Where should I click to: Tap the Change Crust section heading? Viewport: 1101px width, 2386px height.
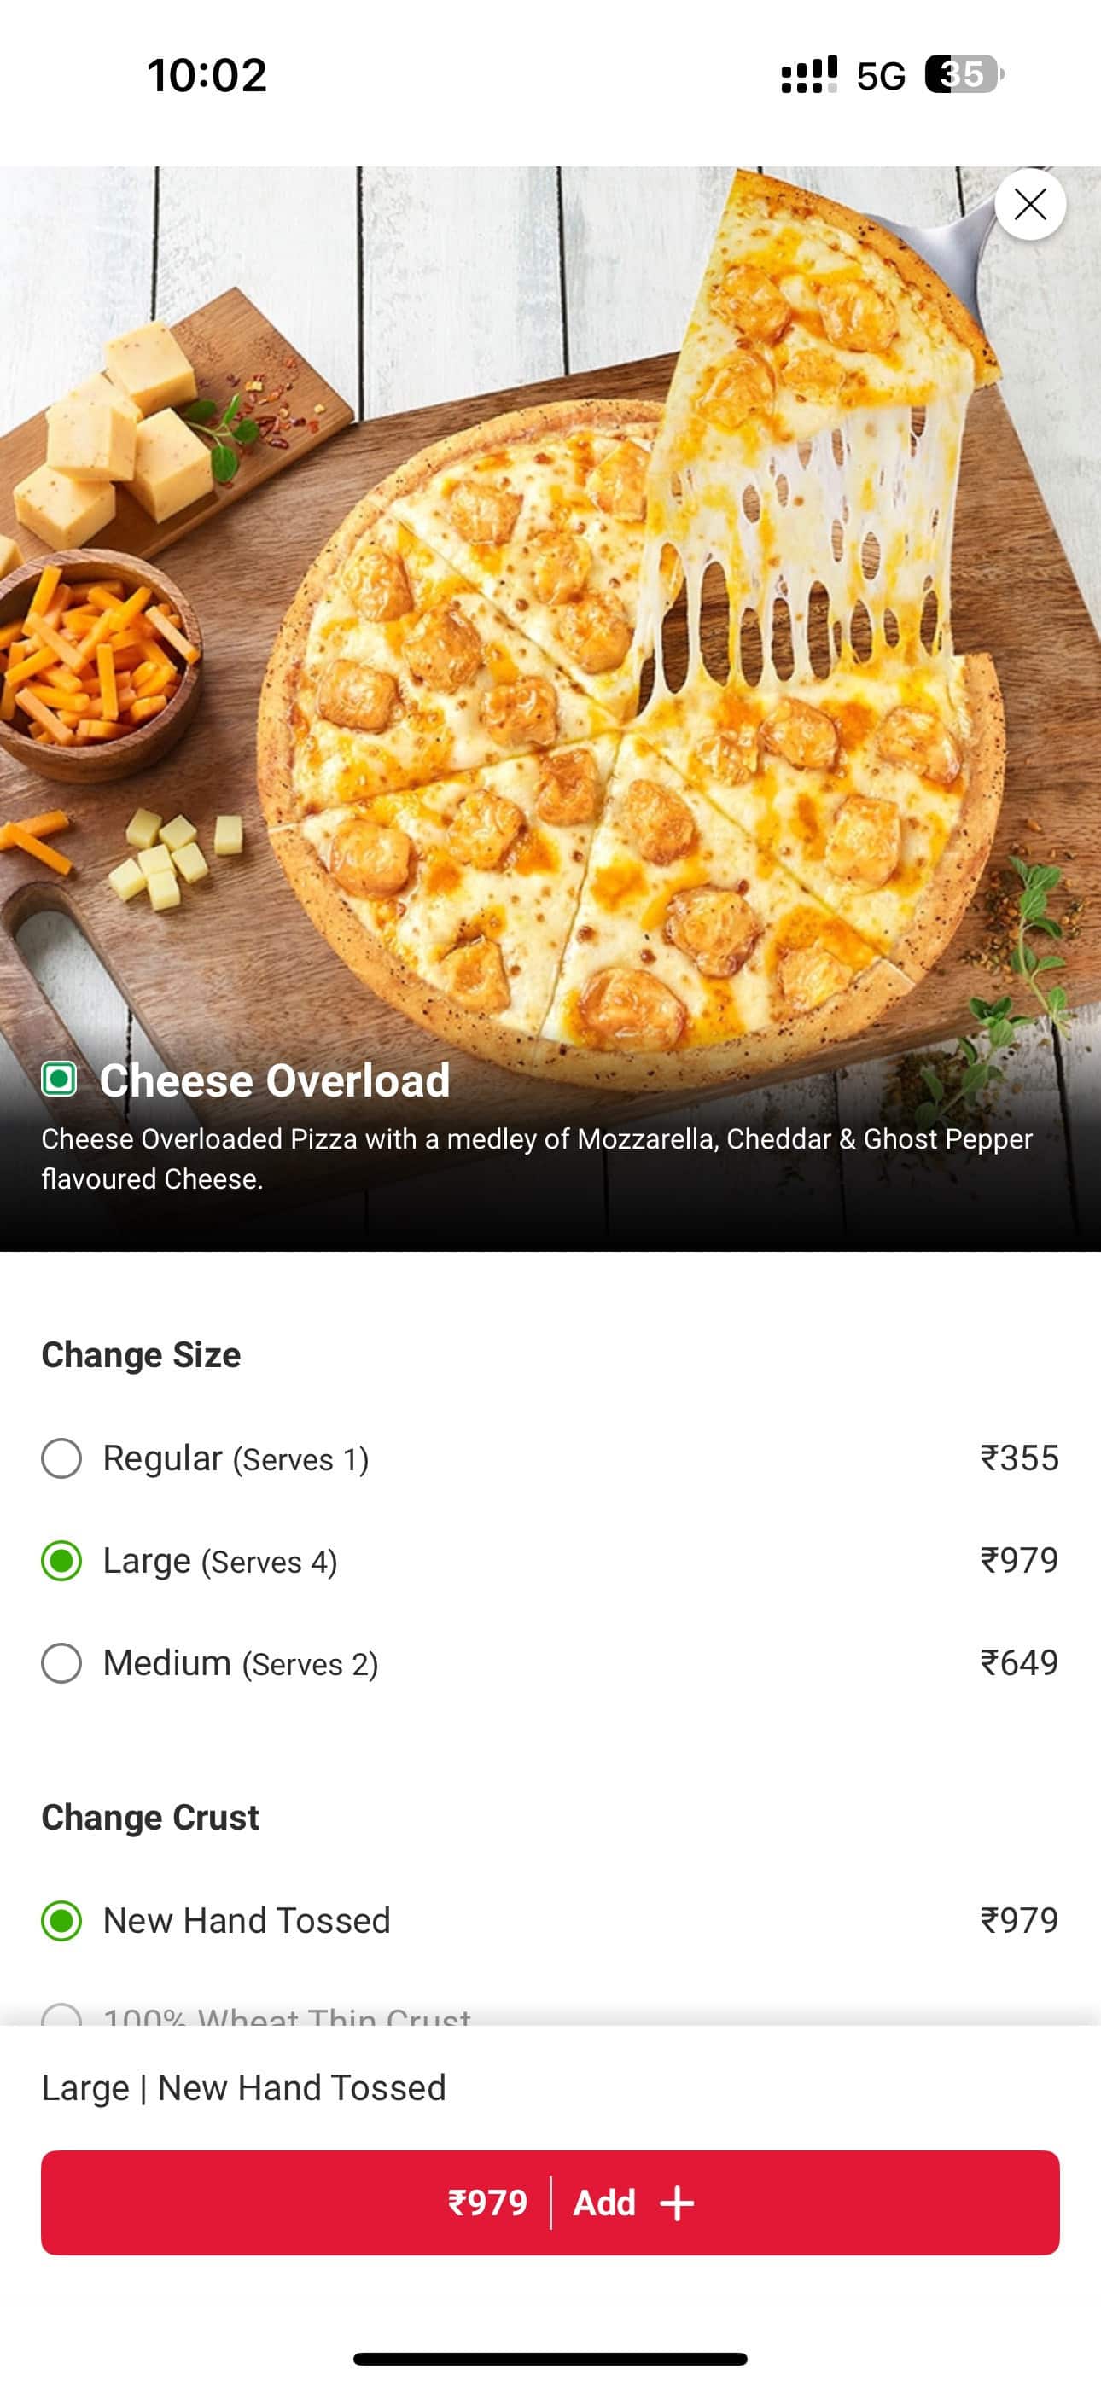pyautogui.click(x=150, y=1818)
